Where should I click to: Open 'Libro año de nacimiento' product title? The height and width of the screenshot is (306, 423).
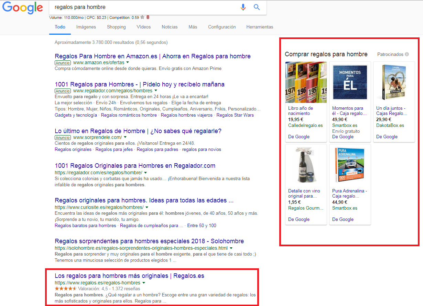301,111
